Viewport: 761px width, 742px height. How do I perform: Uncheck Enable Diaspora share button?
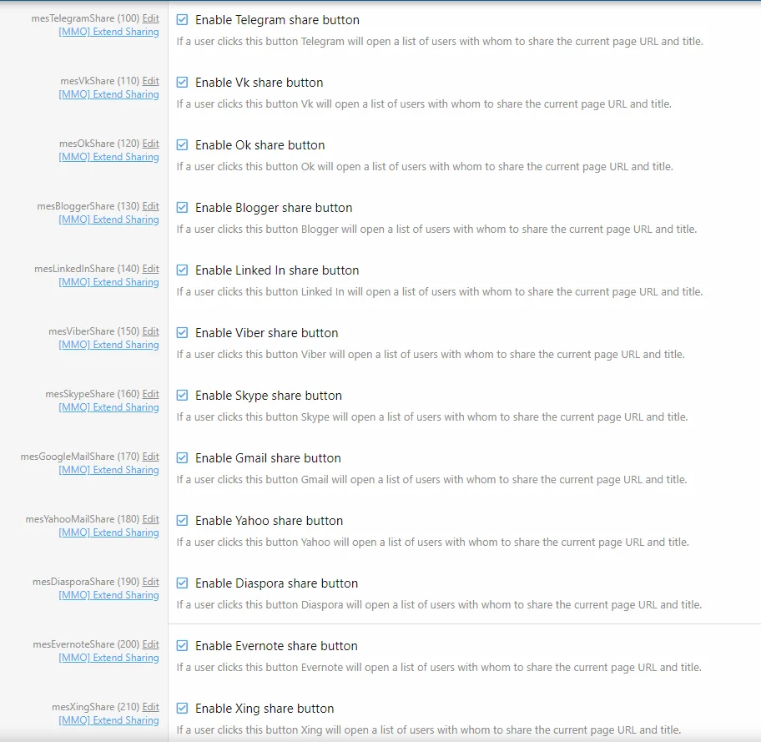tap(182, 583)
